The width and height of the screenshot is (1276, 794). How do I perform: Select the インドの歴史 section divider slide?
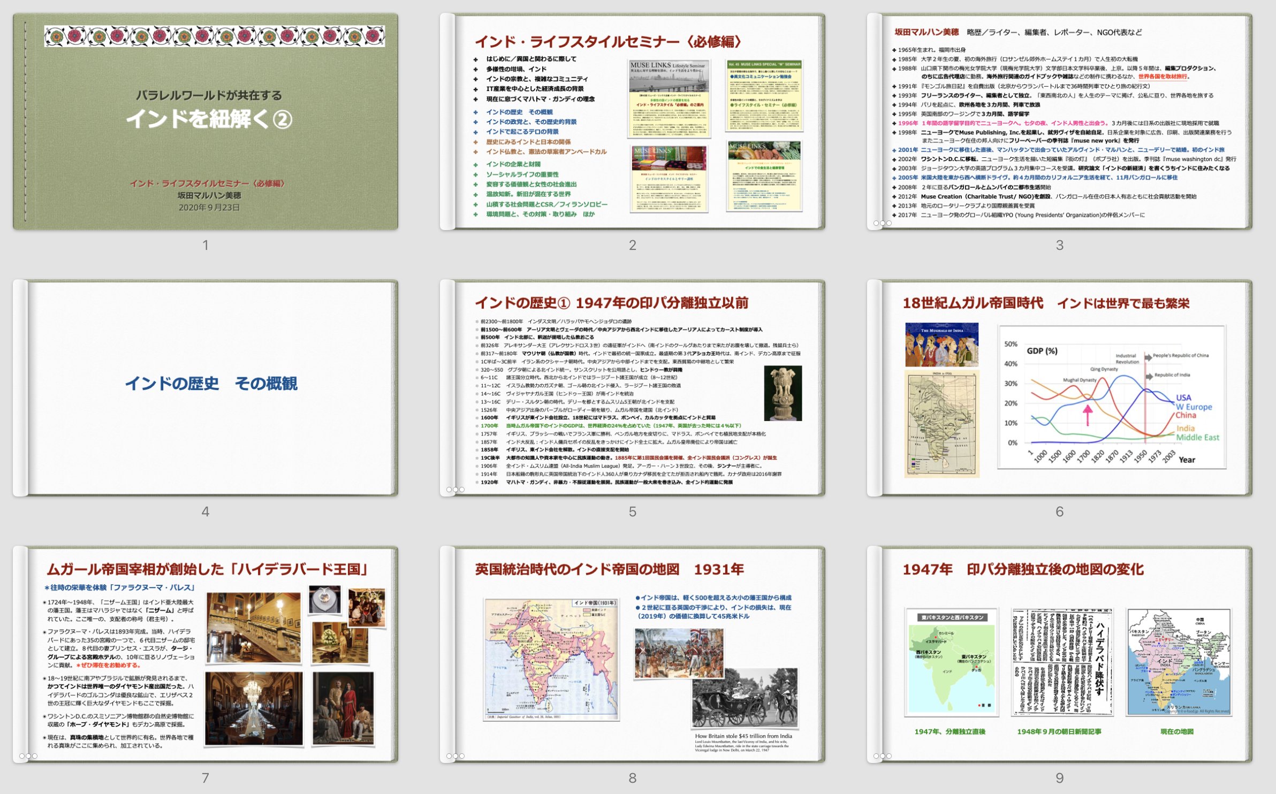(x=206, y=388)
